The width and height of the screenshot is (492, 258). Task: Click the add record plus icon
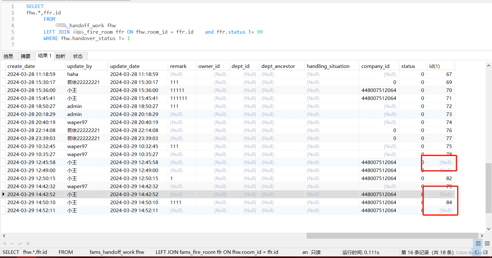coord(5,244)
